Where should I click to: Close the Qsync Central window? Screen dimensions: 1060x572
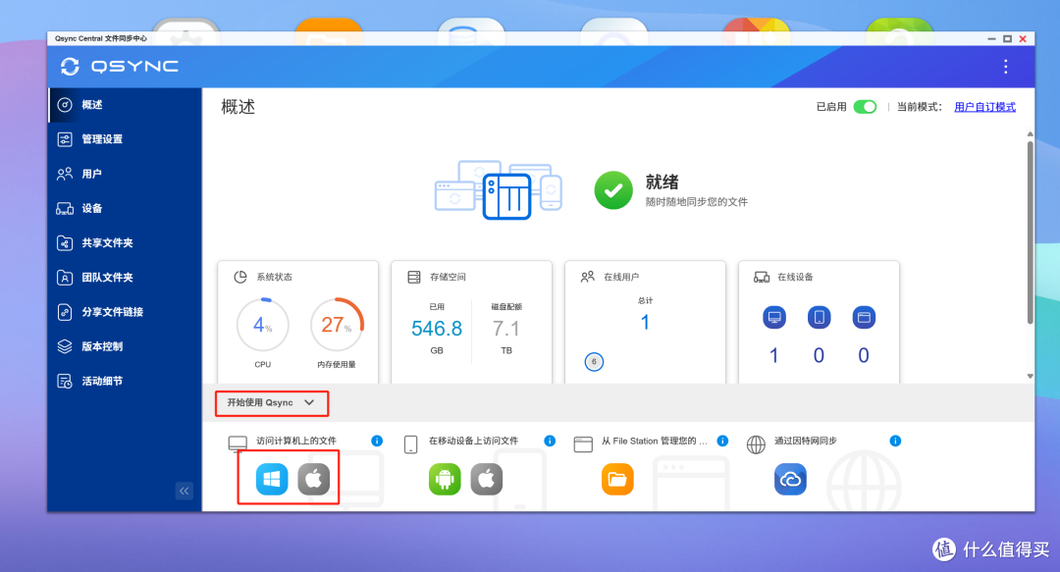tap(1023, 38)
